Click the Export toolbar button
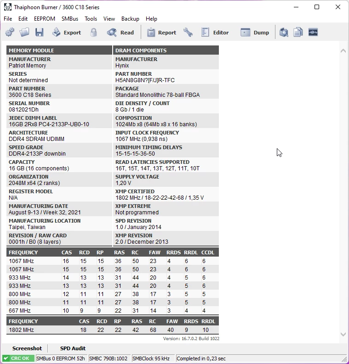This screenshot has height=364, width=349. 67,33
